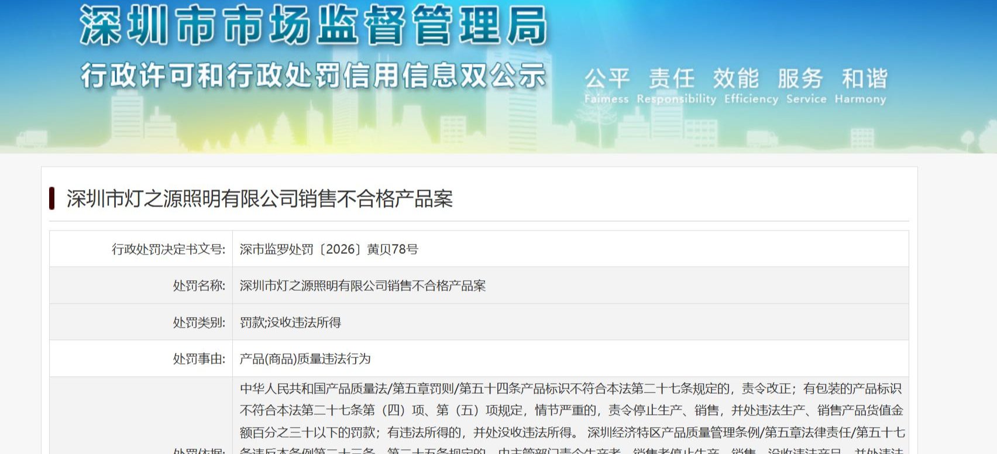
Task: Click the case heading 深圳市灯之源照明有限公司销售不合格产品案
Action: click(260, 199)
